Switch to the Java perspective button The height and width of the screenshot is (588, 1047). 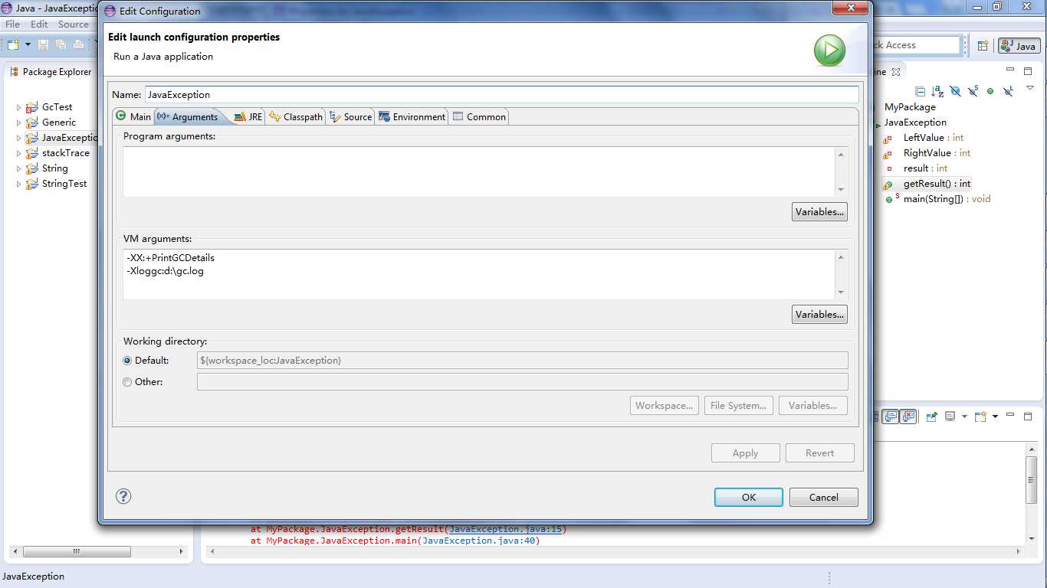coord(1019,46)
